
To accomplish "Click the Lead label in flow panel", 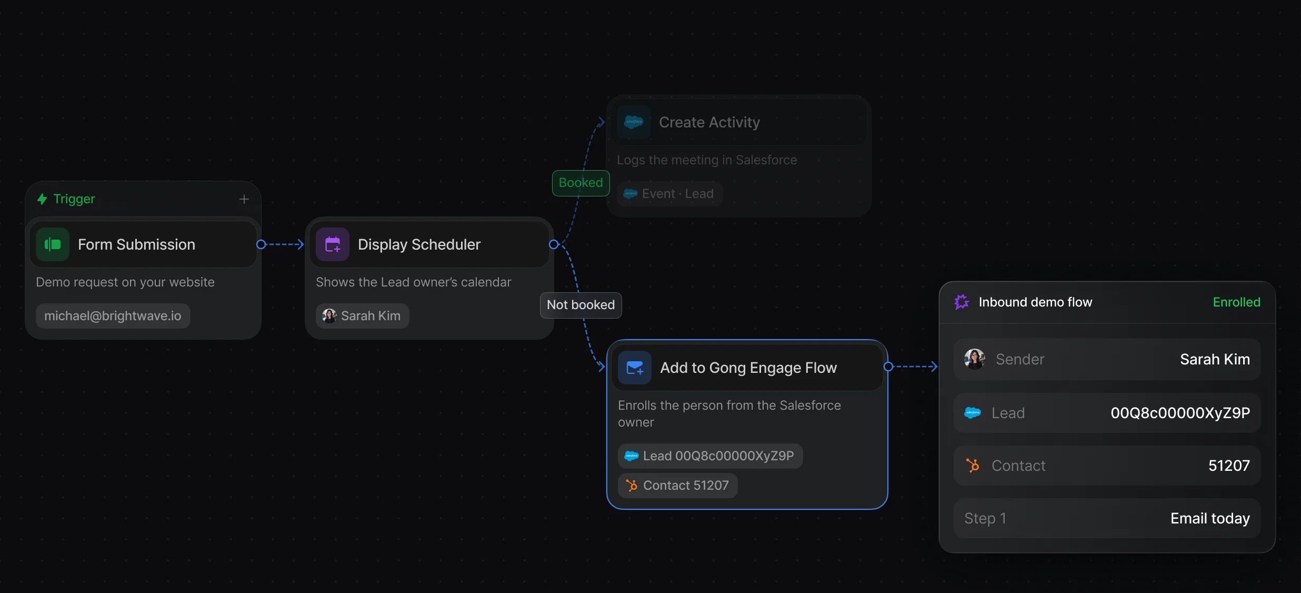I will pyautogui.click(x=1008, y=413).
